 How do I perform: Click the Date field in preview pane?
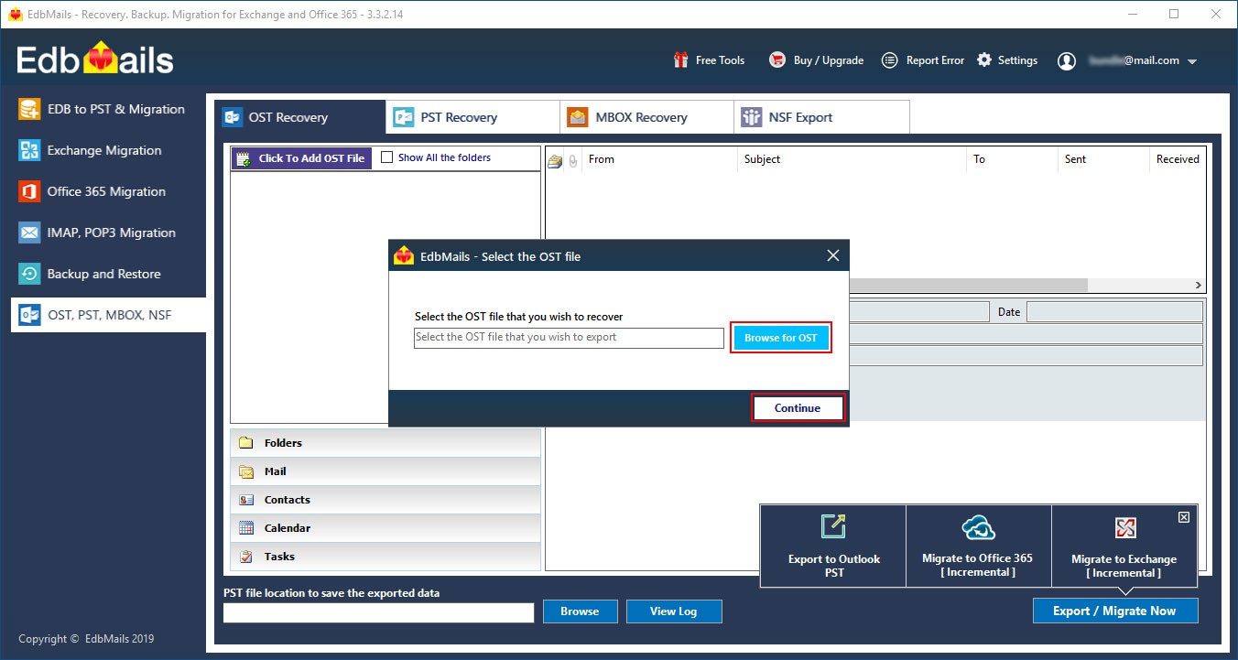tap(1114, 312)
